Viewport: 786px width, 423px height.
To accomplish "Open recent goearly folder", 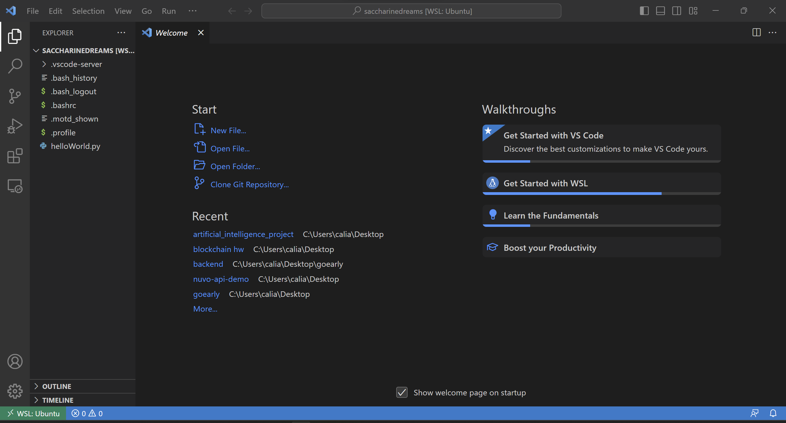I will [206, 294].
